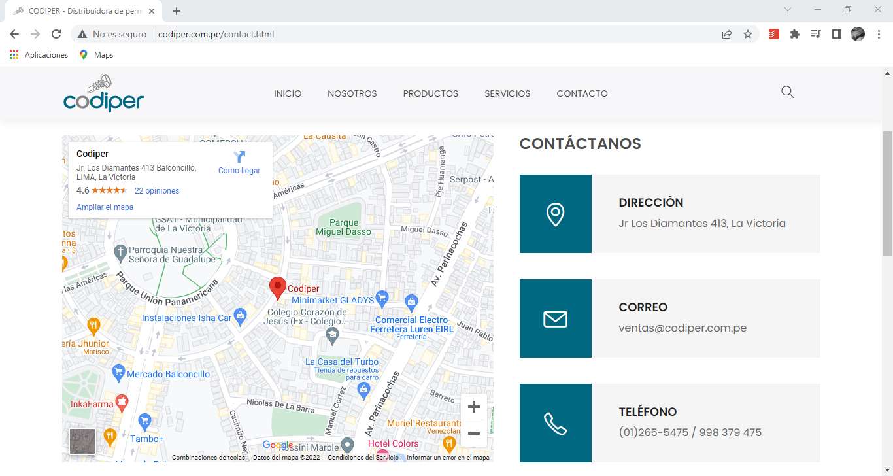
Task: Click Instalaciones Isha Car marker icon
Action: pyautogui.click(x=240, y=316)
